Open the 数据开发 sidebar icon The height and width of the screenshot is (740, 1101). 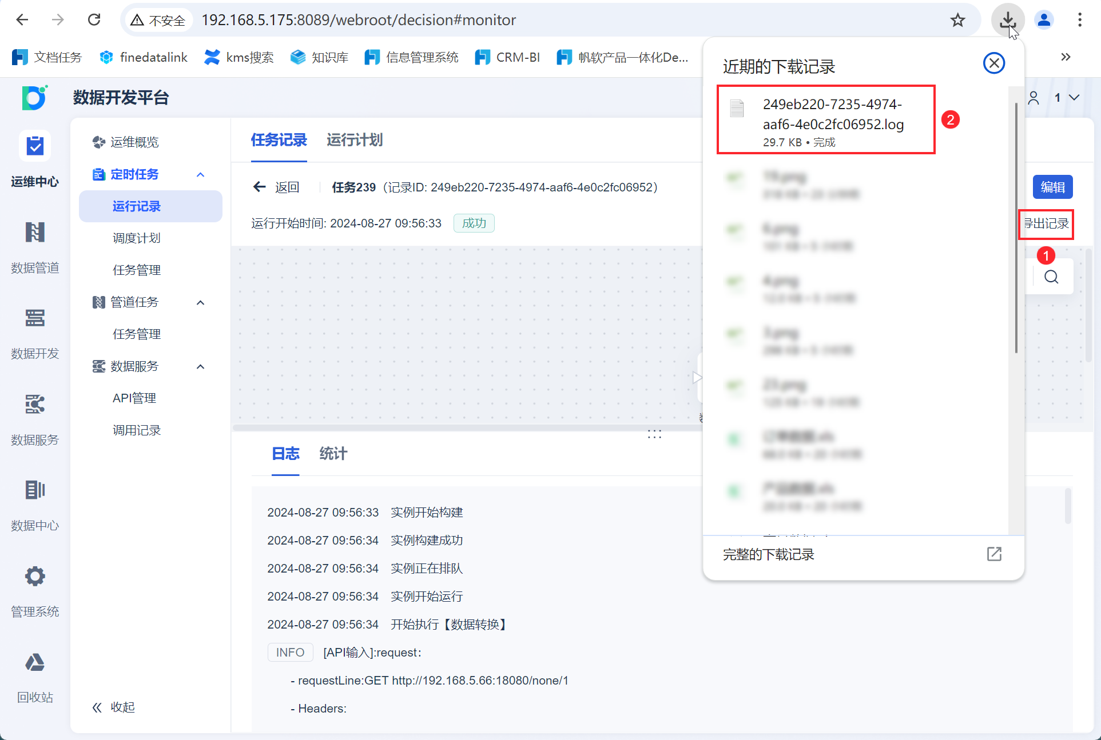click(x=35, y=318)
